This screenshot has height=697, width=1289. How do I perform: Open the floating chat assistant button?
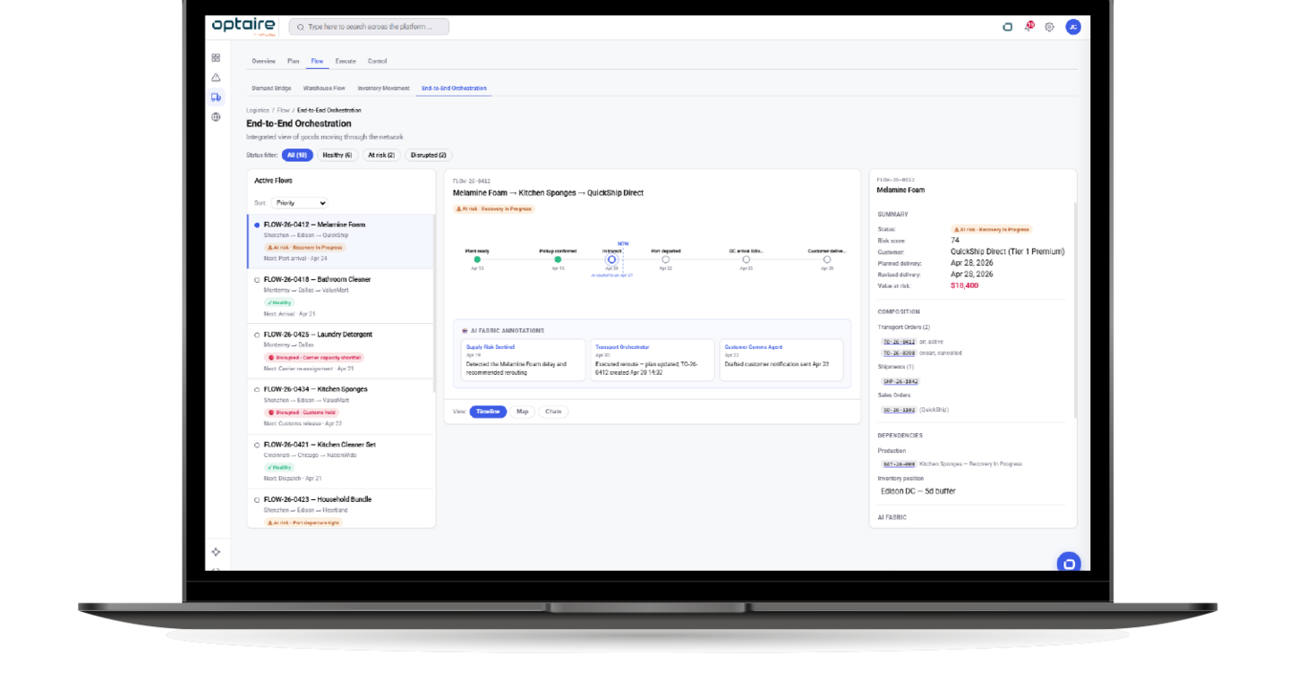point(1068,563)
